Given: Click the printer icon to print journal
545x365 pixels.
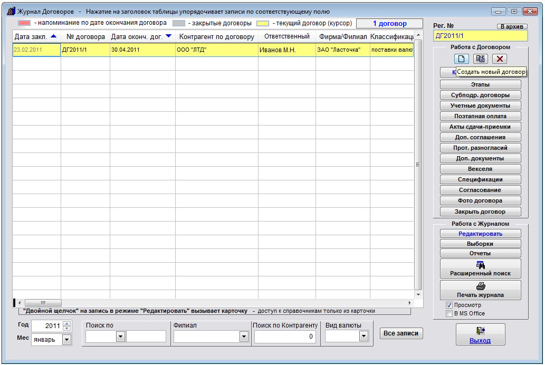Looking at the screenshot, I should (x=481, y=286).
